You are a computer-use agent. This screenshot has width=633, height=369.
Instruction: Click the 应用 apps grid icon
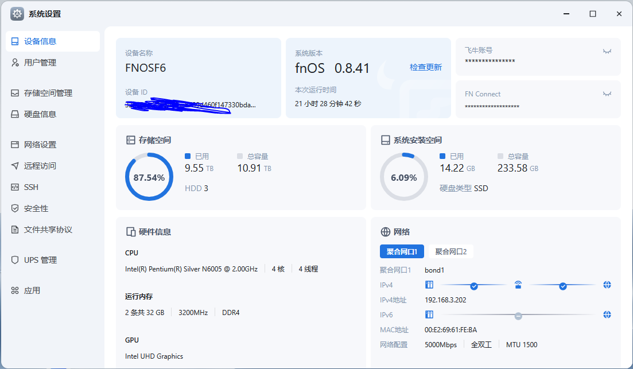point(15,290)
